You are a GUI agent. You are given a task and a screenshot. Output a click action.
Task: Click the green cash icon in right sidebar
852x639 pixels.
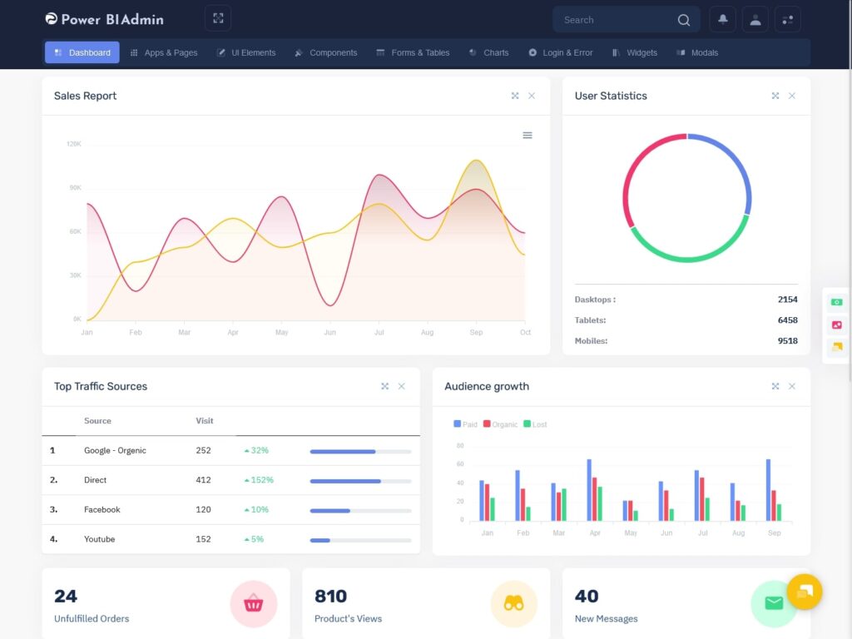pyautogui.click(x=836, y=301)
